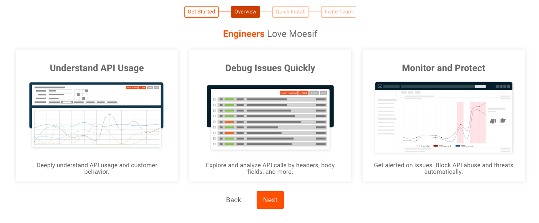Click the thumbs-down icon in Monitor illustration

[493, 121]
